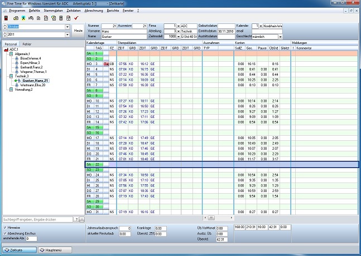Screen dimensions: 361x256
Task: Click the anstehende Abr. input field
Action: [31, 239]
